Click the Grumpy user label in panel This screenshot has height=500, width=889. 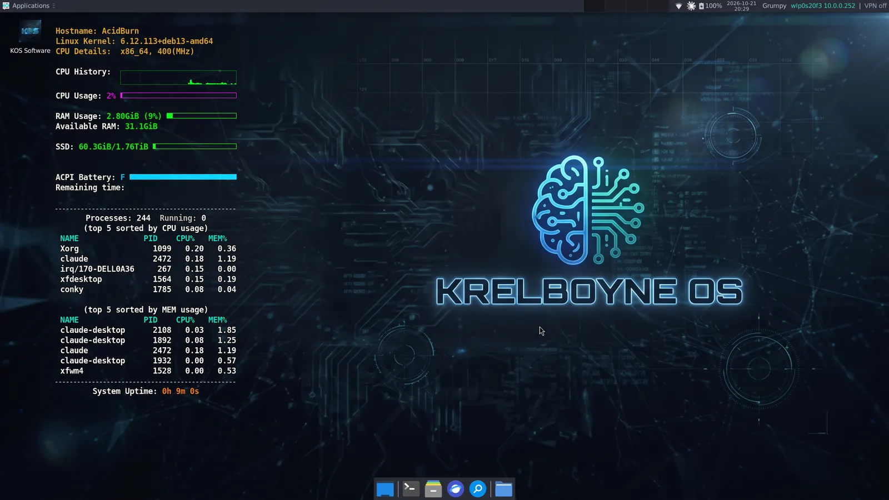tap(774, 6)
